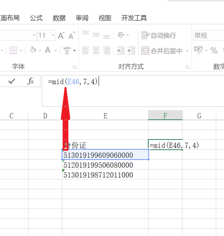Viewport: 224px width, 236px height.
Task: Expand the merge and center dropdown arrow
Action: (x=187, y=51)
